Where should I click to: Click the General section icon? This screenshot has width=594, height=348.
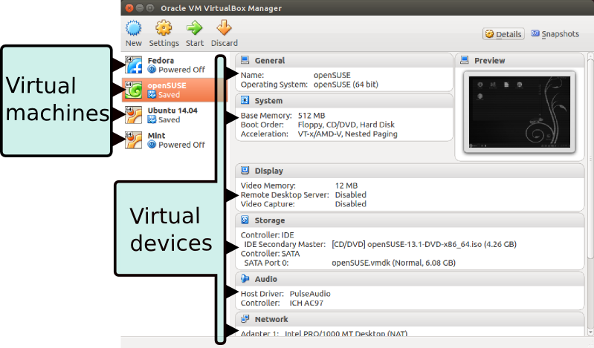point(245,60)
